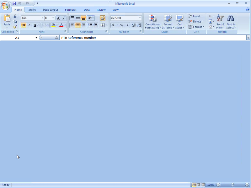
Task: Click the Delete cells button
Action: [x=196, y=21]
